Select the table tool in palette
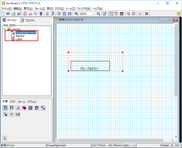 tap(37, 108)
